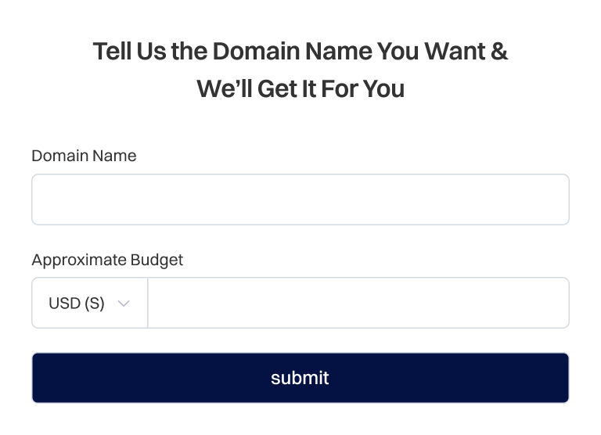
Task: Click the "USD ($)" currency text
Action: (77, 304)
